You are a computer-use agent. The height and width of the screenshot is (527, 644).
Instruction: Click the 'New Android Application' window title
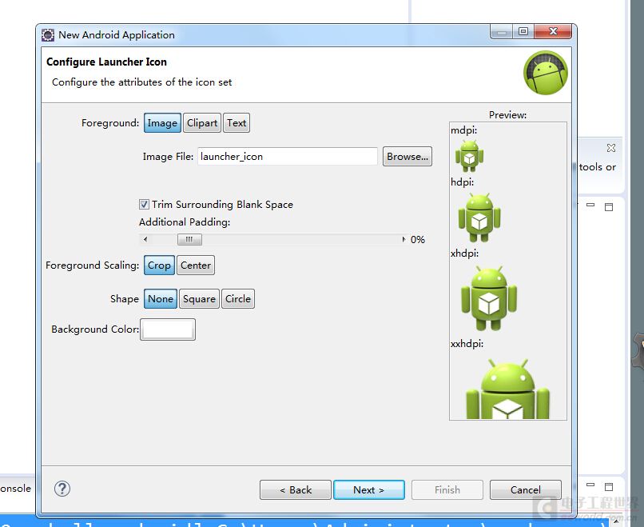(117, 35)
